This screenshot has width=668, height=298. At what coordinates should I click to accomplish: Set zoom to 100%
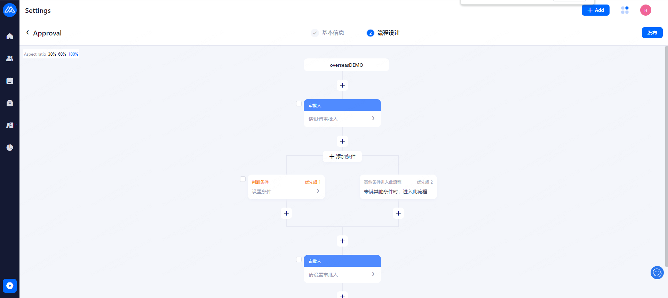73,54
